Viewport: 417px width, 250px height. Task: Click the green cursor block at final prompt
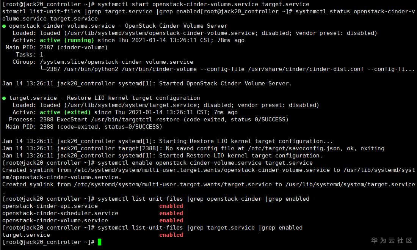[x=100, y=242]
